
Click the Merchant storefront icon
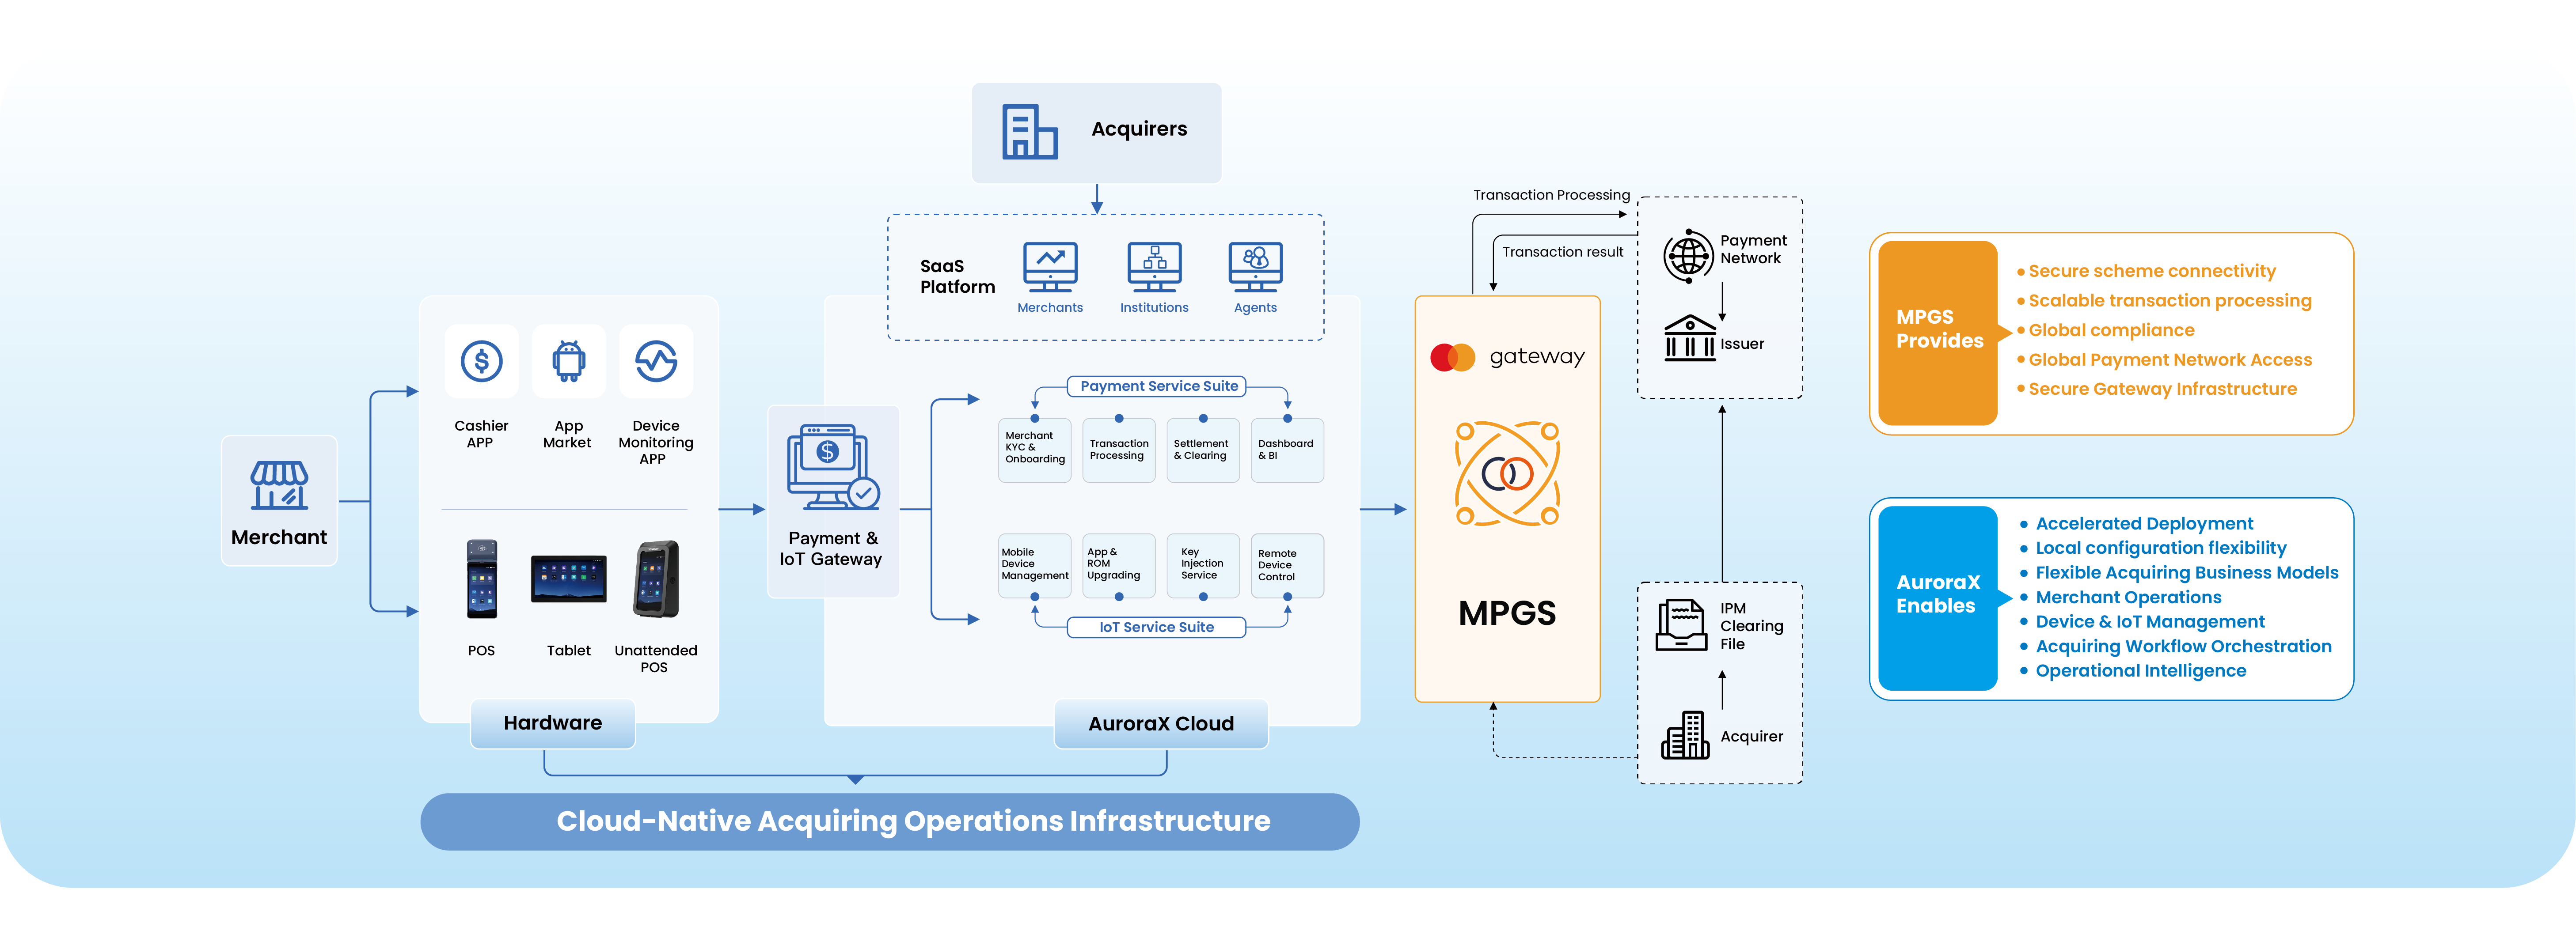click(279, 485)
